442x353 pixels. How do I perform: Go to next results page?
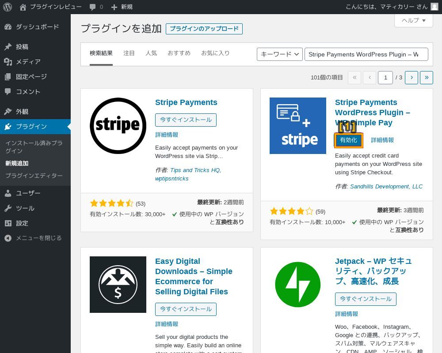tap(412, 77)
